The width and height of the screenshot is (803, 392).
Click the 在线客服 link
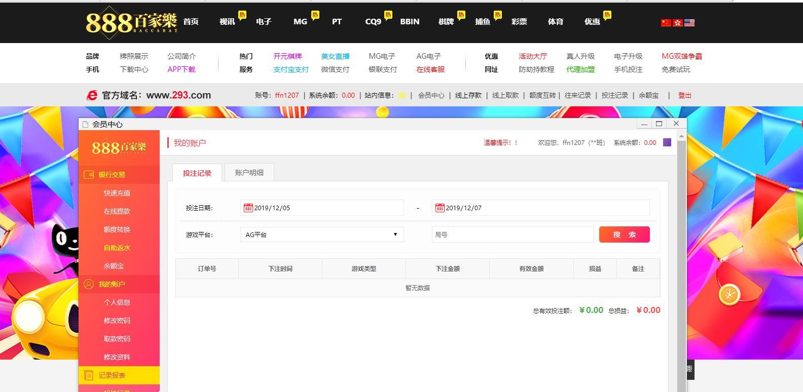point(430,69)
